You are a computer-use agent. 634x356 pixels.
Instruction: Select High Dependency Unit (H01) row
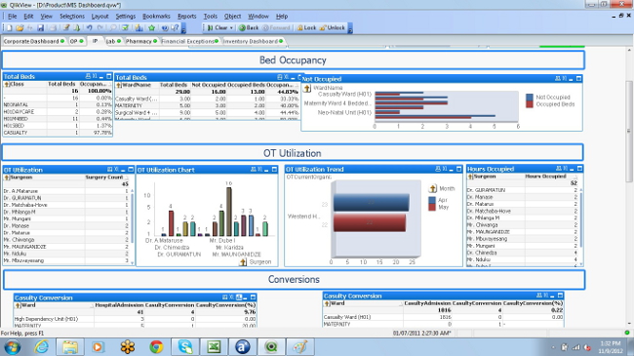(x=135, y=319)
